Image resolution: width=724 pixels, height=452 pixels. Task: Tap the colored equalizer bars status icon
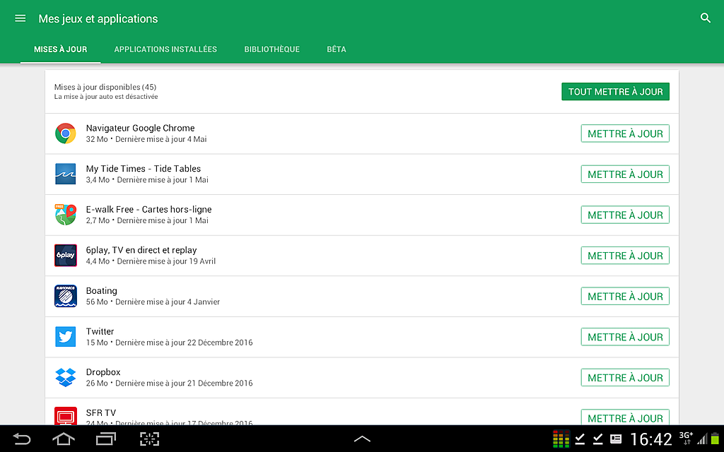pos(561,439)
